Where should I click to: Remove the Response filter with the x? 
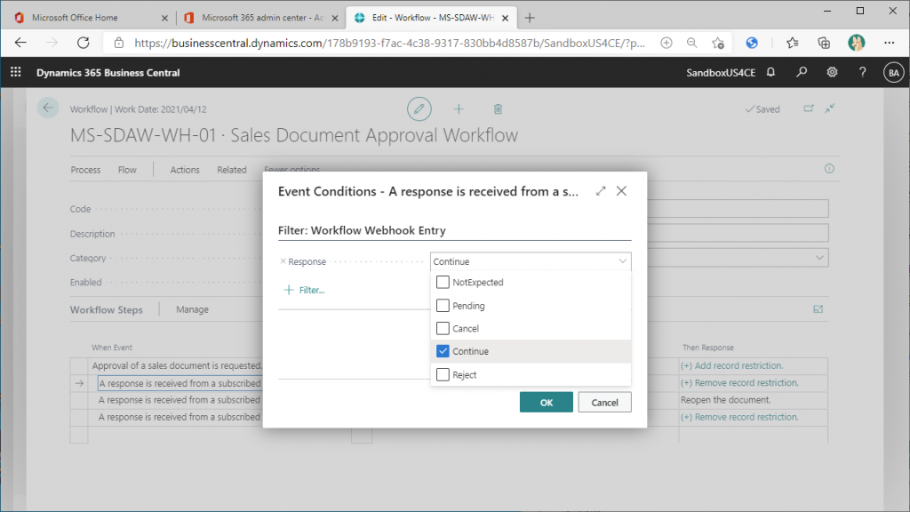point(283,261)
